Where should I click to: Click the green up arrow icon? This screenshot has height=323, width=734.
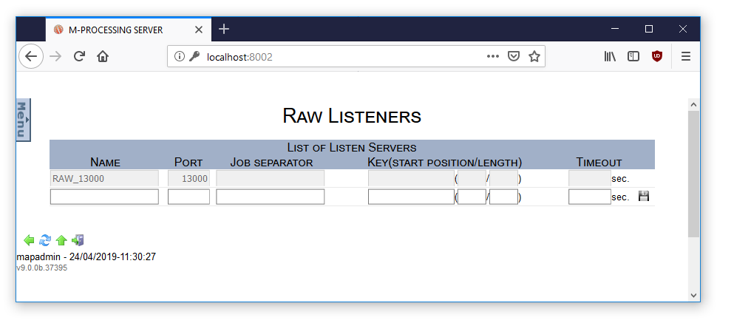61,240
